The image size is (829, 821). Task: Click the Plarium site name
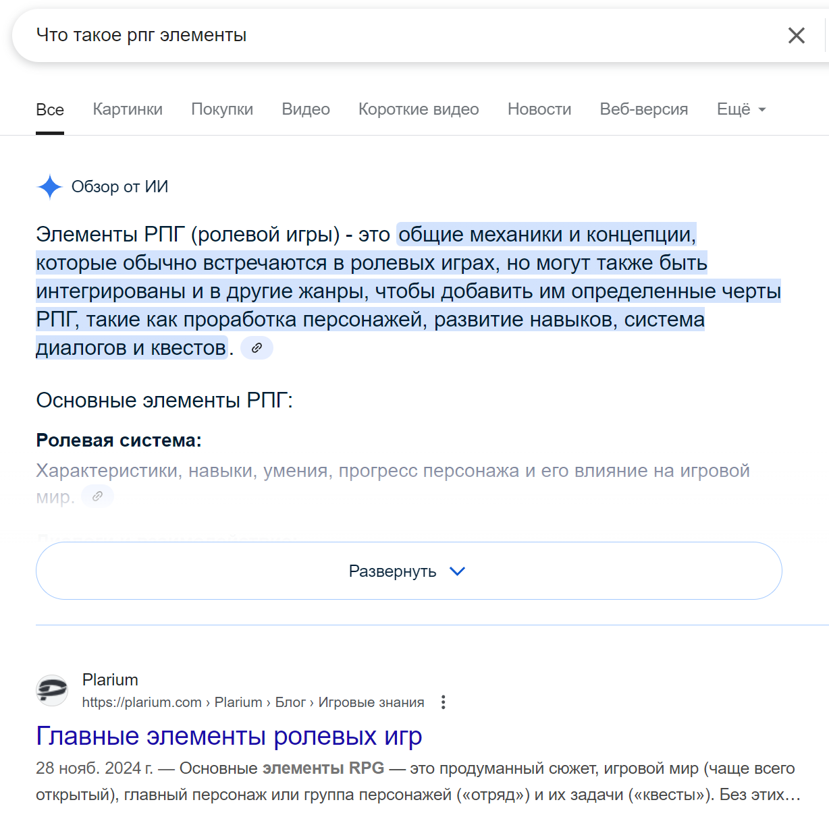coord(110,679)
